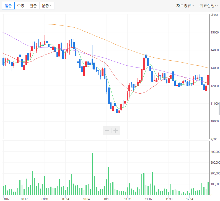Select the 일봉 daily chart tab
This screenshot has width=220, height=201.
coord(8,6)
